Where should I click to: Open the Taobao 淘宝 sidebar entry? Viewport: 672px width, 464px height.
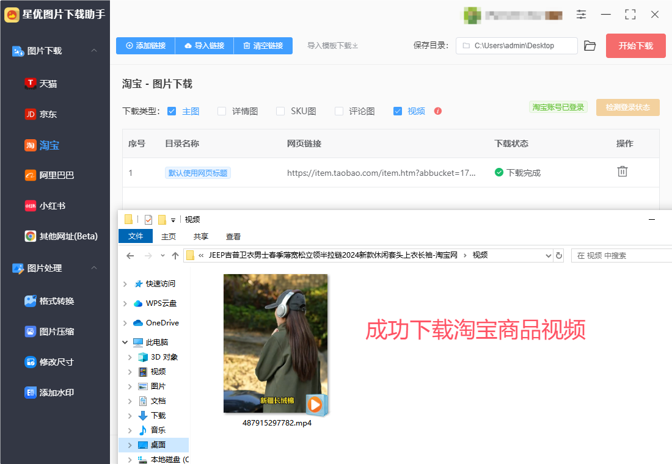click(42, 145)
